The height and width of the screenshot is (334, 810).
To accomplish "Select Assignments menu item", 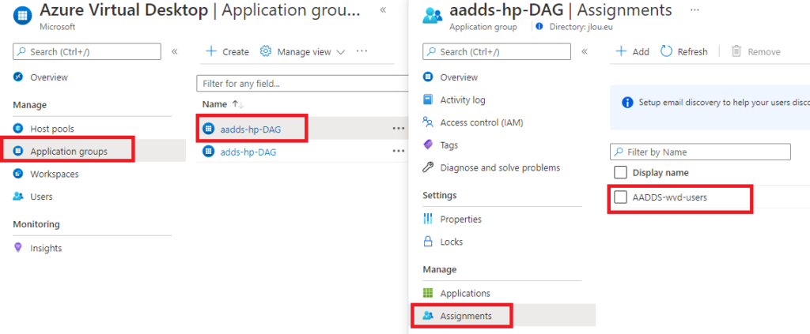I will point(465,316).
